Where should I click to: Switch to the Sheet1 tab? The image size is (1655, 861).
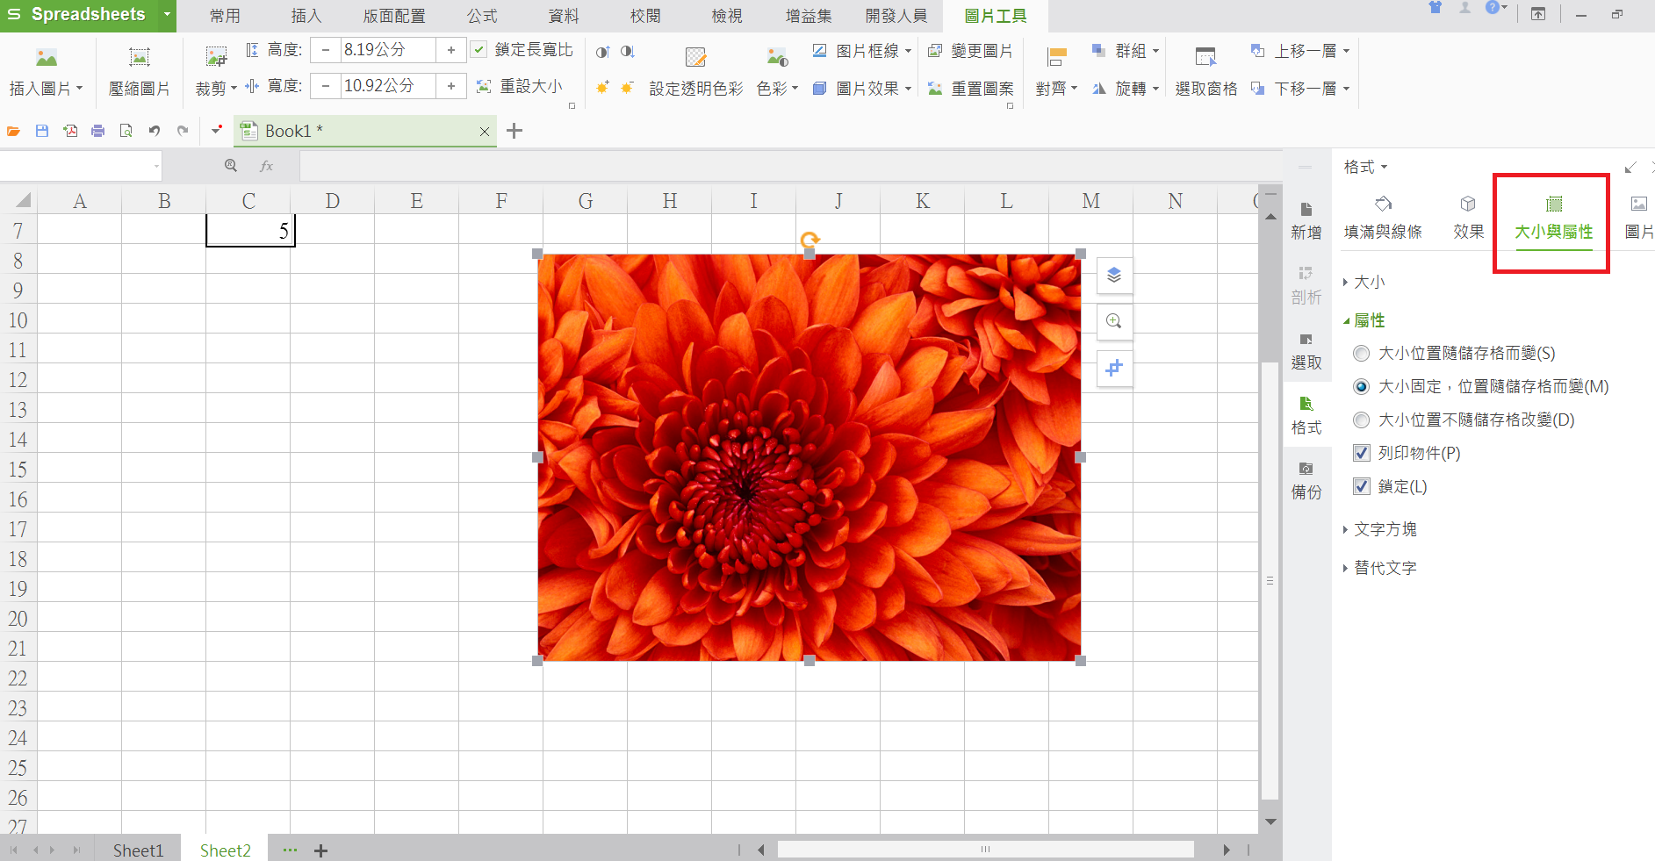[x=138, y=850]
